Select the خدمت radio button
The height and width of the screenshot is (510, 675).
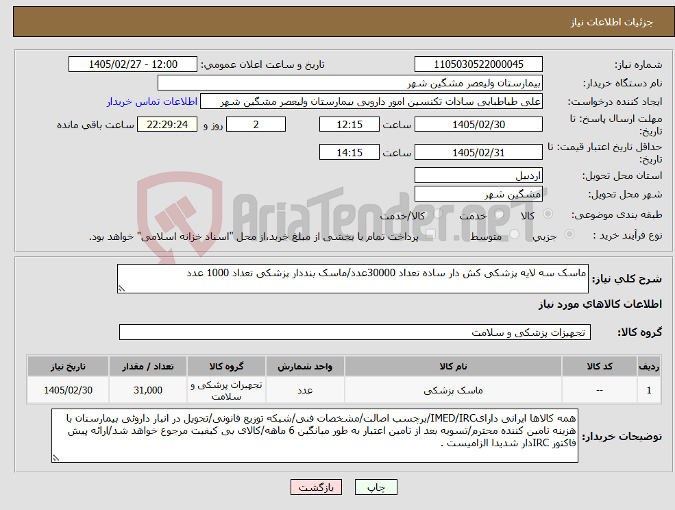pyautogui.click(x=499, y=214)
